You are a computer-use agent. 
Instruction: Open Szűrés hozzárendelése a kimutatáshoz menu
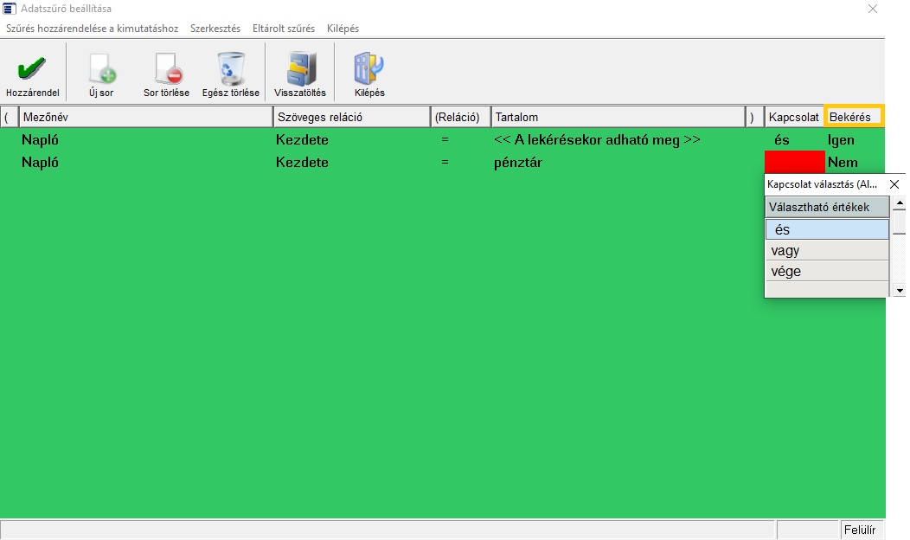pyautogui.click(x=92, y=29)
